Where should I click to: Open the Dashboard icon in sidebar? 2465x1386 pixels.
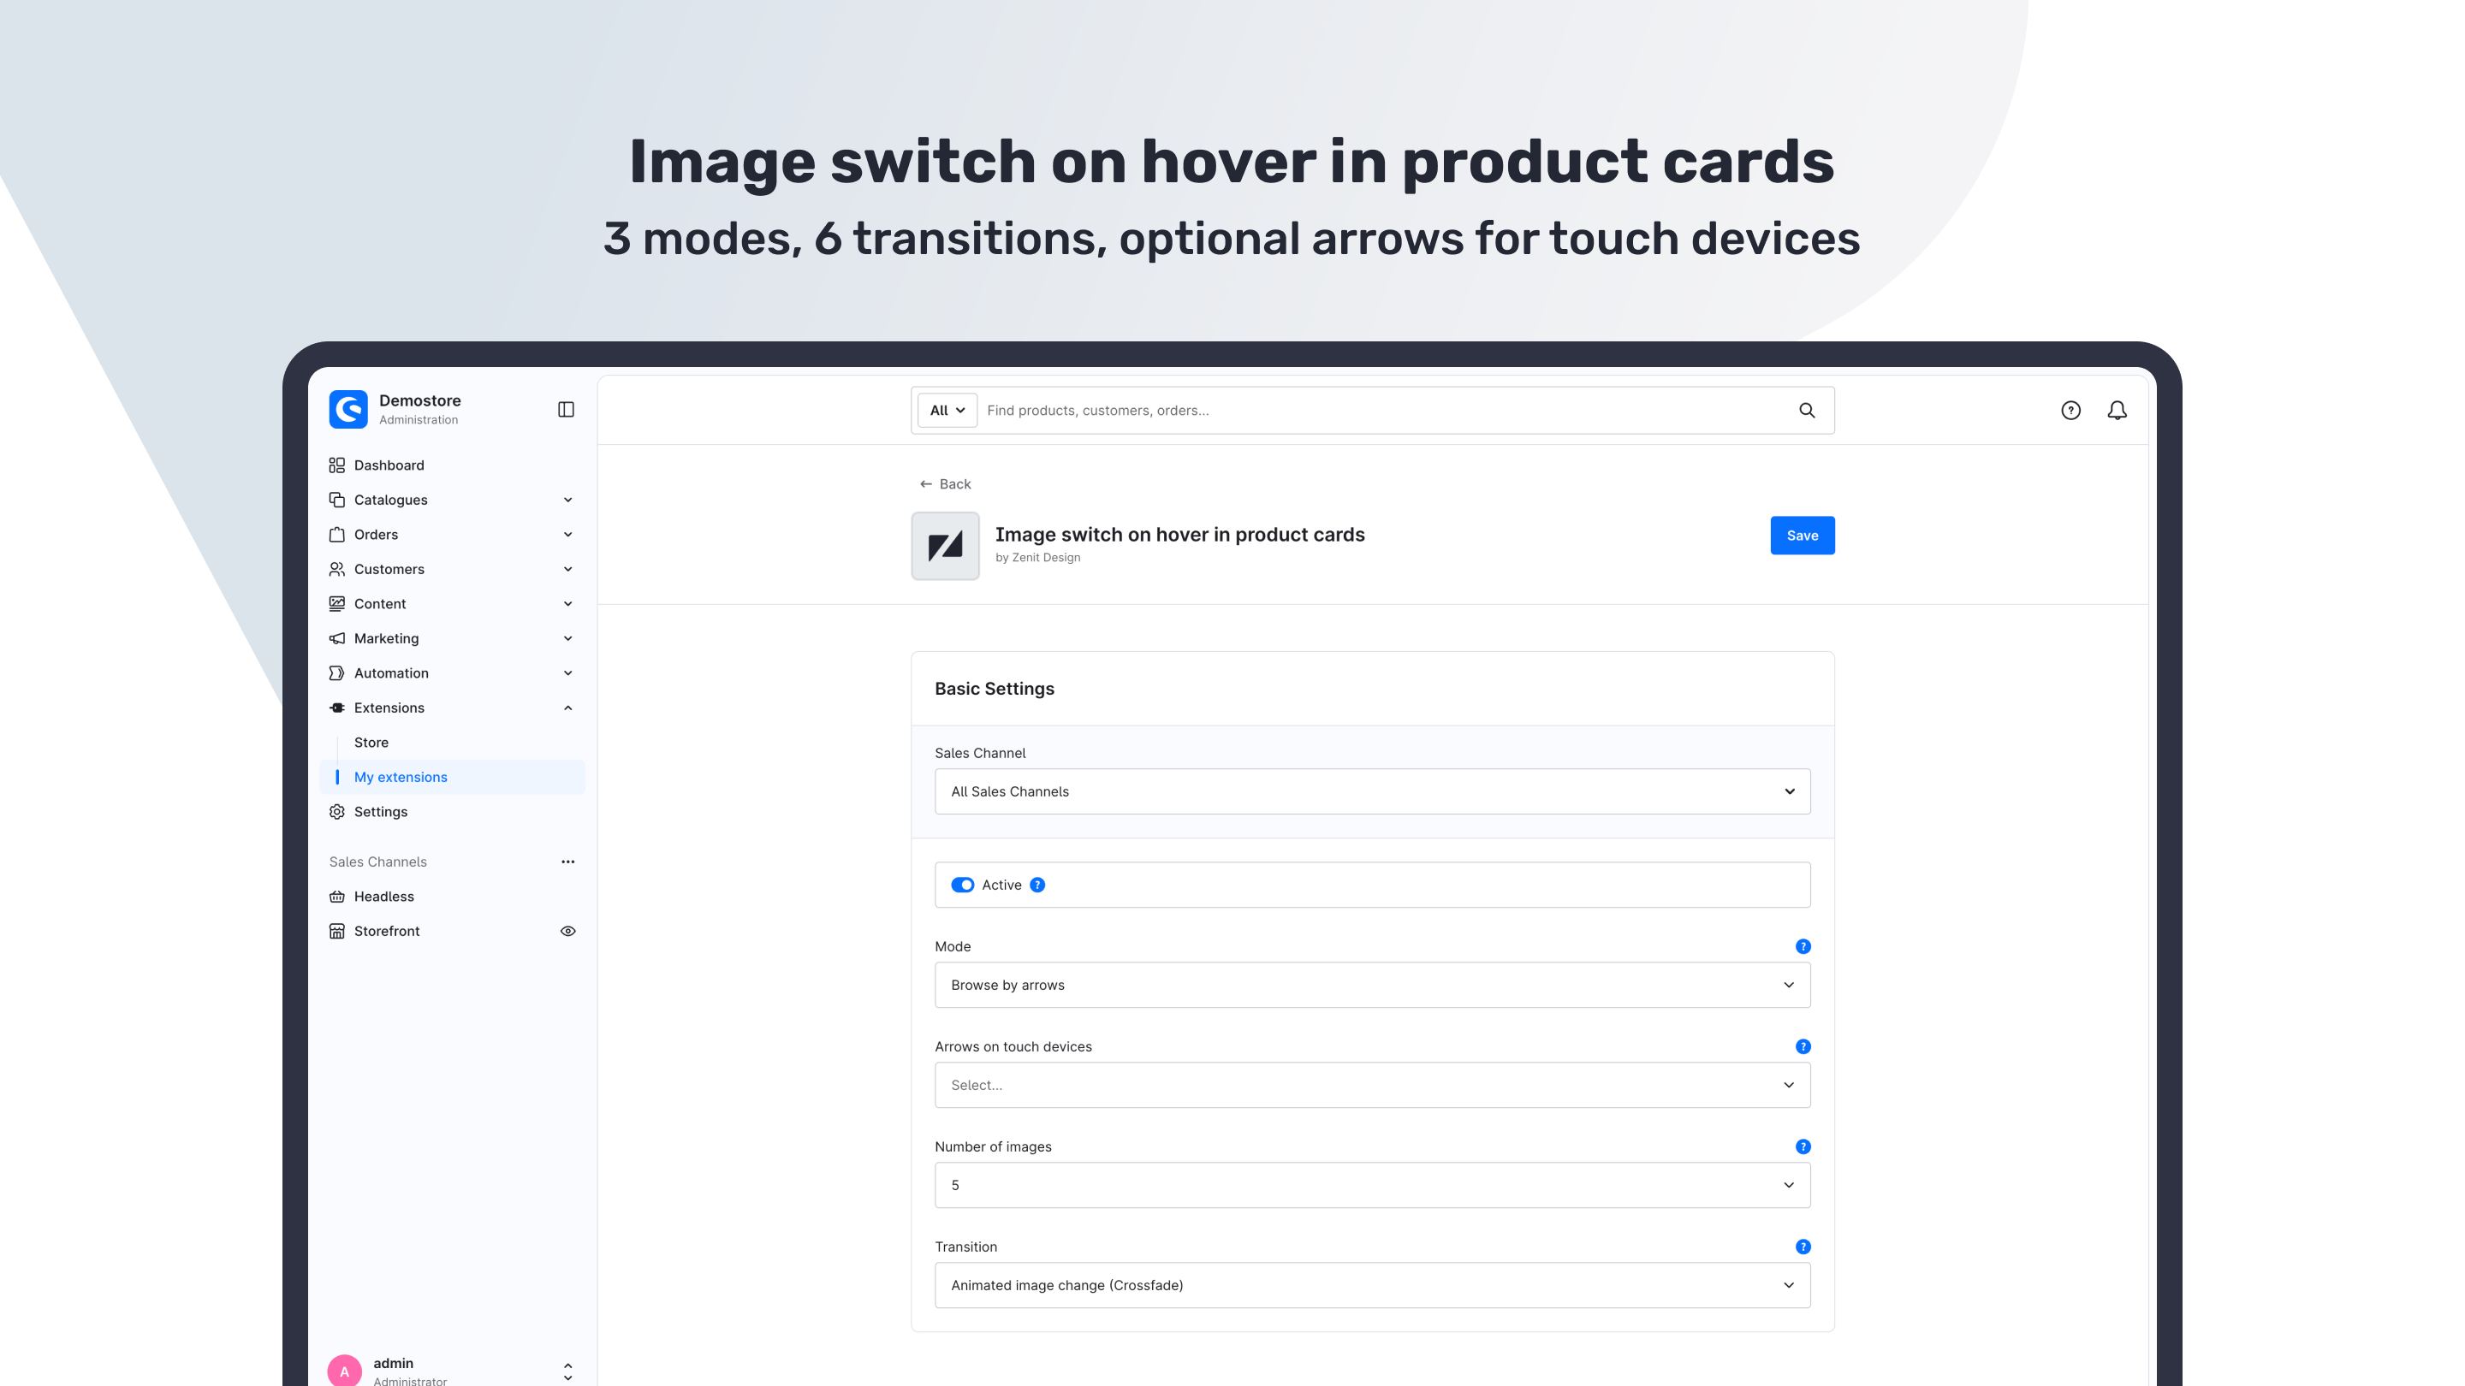coord(337,465)
